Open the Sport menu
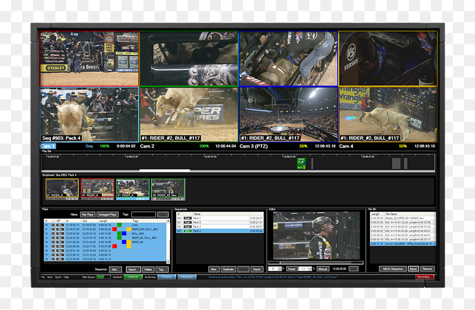The width and height of the screenshot is (475, 310). (58, 277)
